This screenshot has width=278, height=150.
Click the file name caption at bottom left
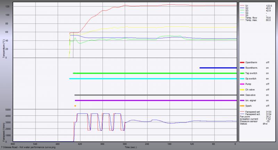[x=28, y=148]
